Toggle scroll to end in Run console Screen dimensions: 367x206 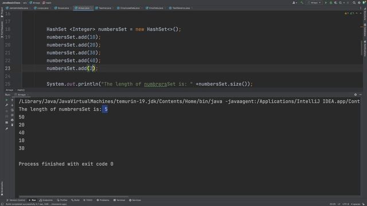click(12, 115)
